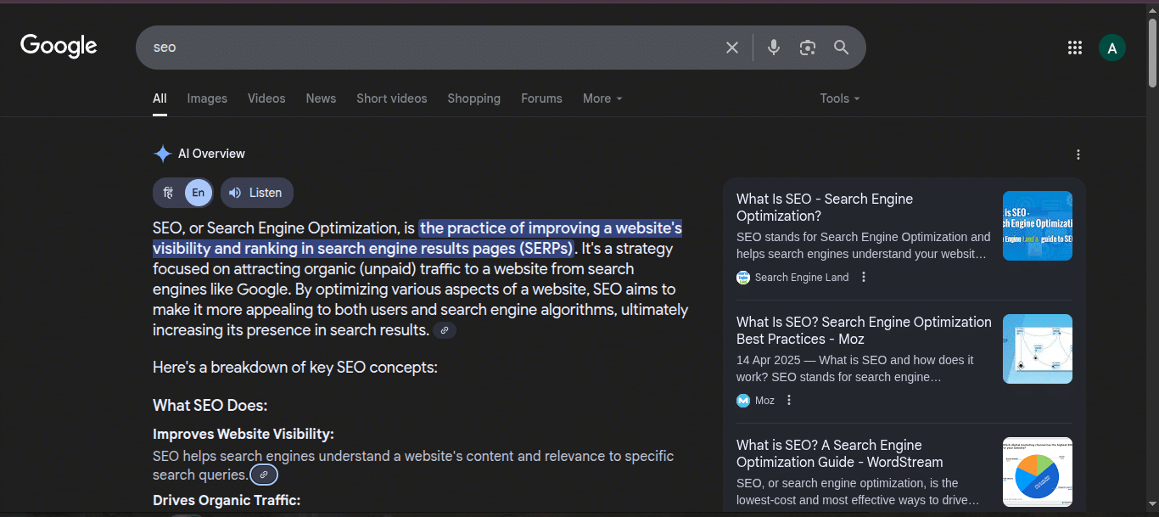
Task: Click the AI Overview heading text
Action: (211, 154)
